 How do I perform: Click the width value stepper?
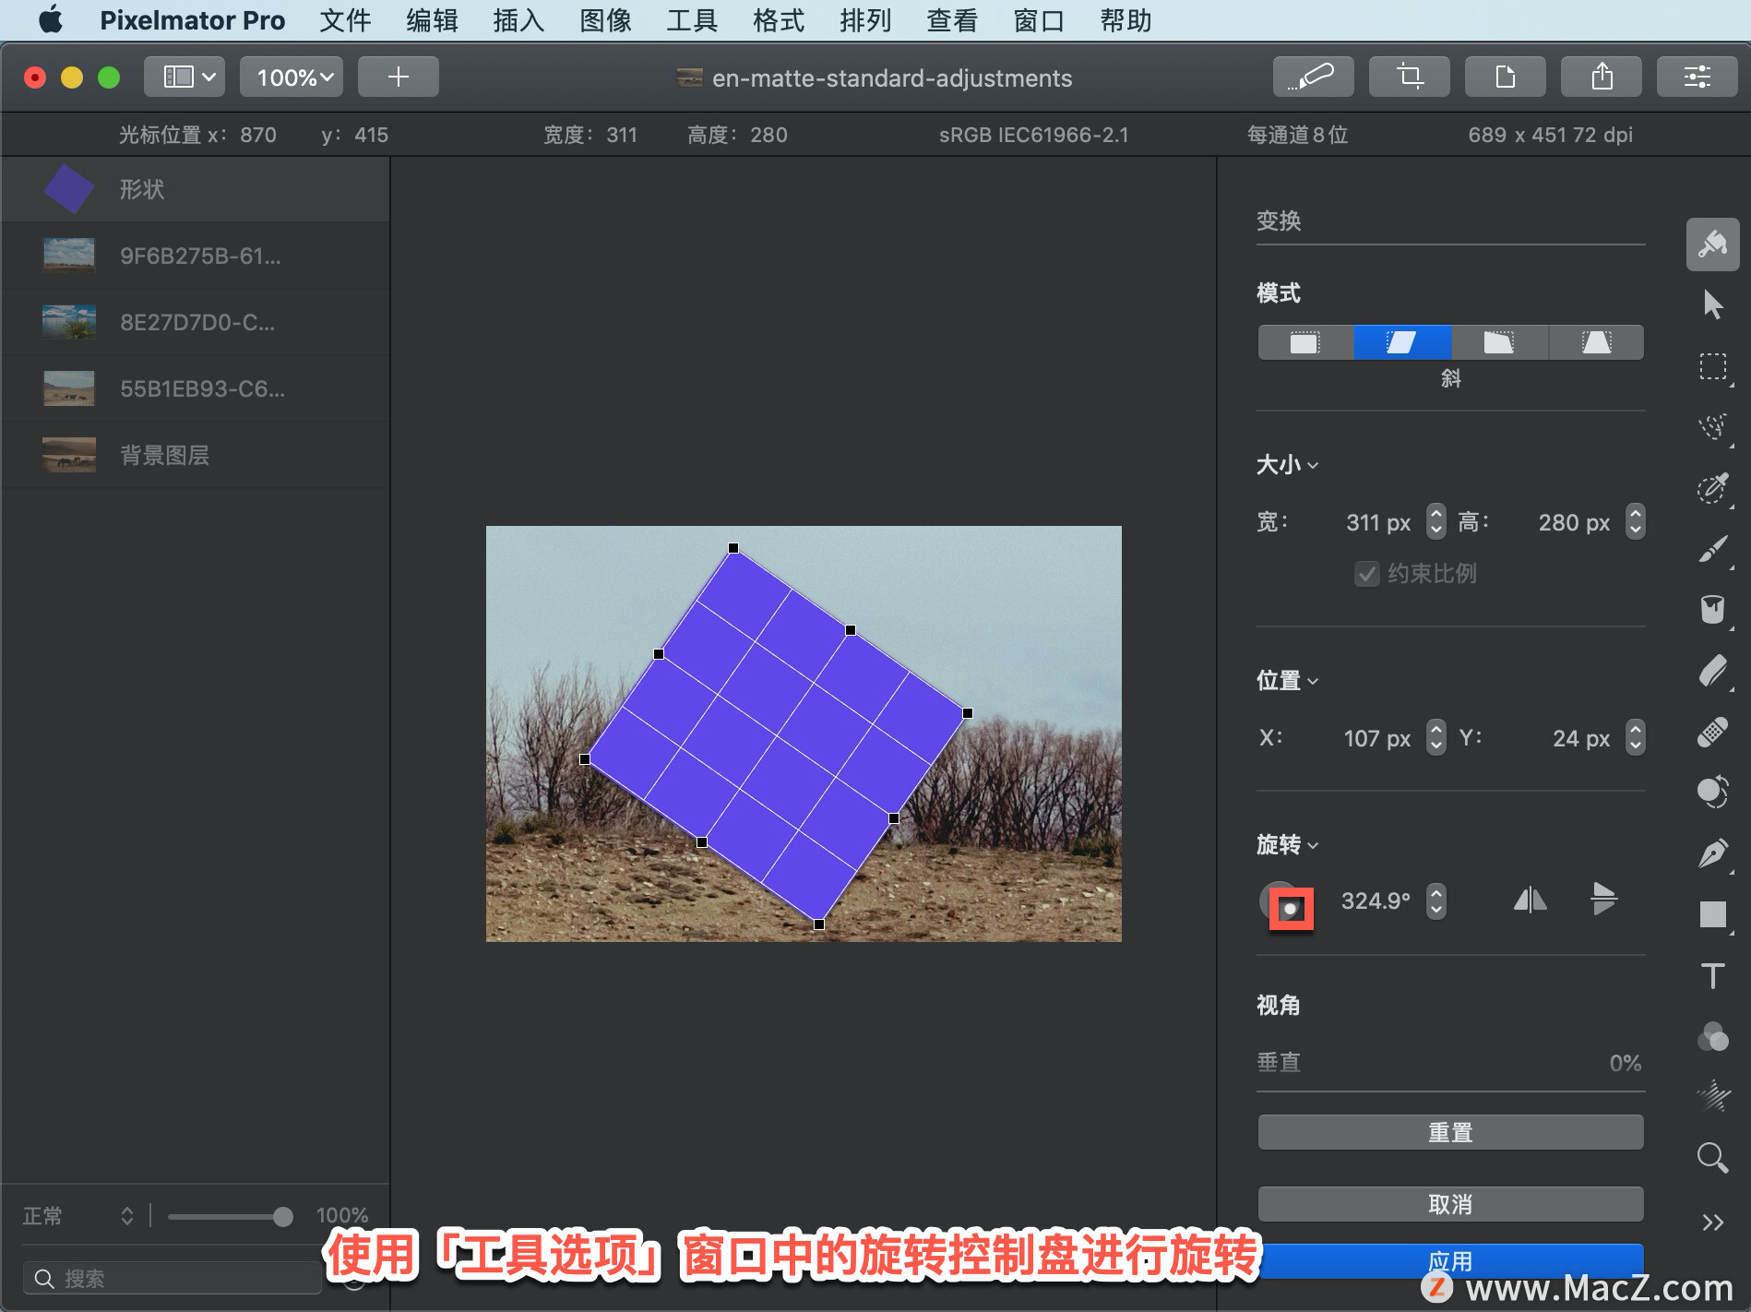1435,521
